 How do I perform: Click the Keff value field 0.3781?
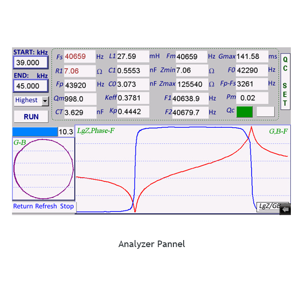point(132,98)
